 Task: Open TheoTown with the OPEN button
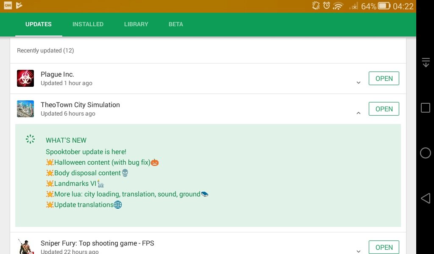tap(384, 109)
